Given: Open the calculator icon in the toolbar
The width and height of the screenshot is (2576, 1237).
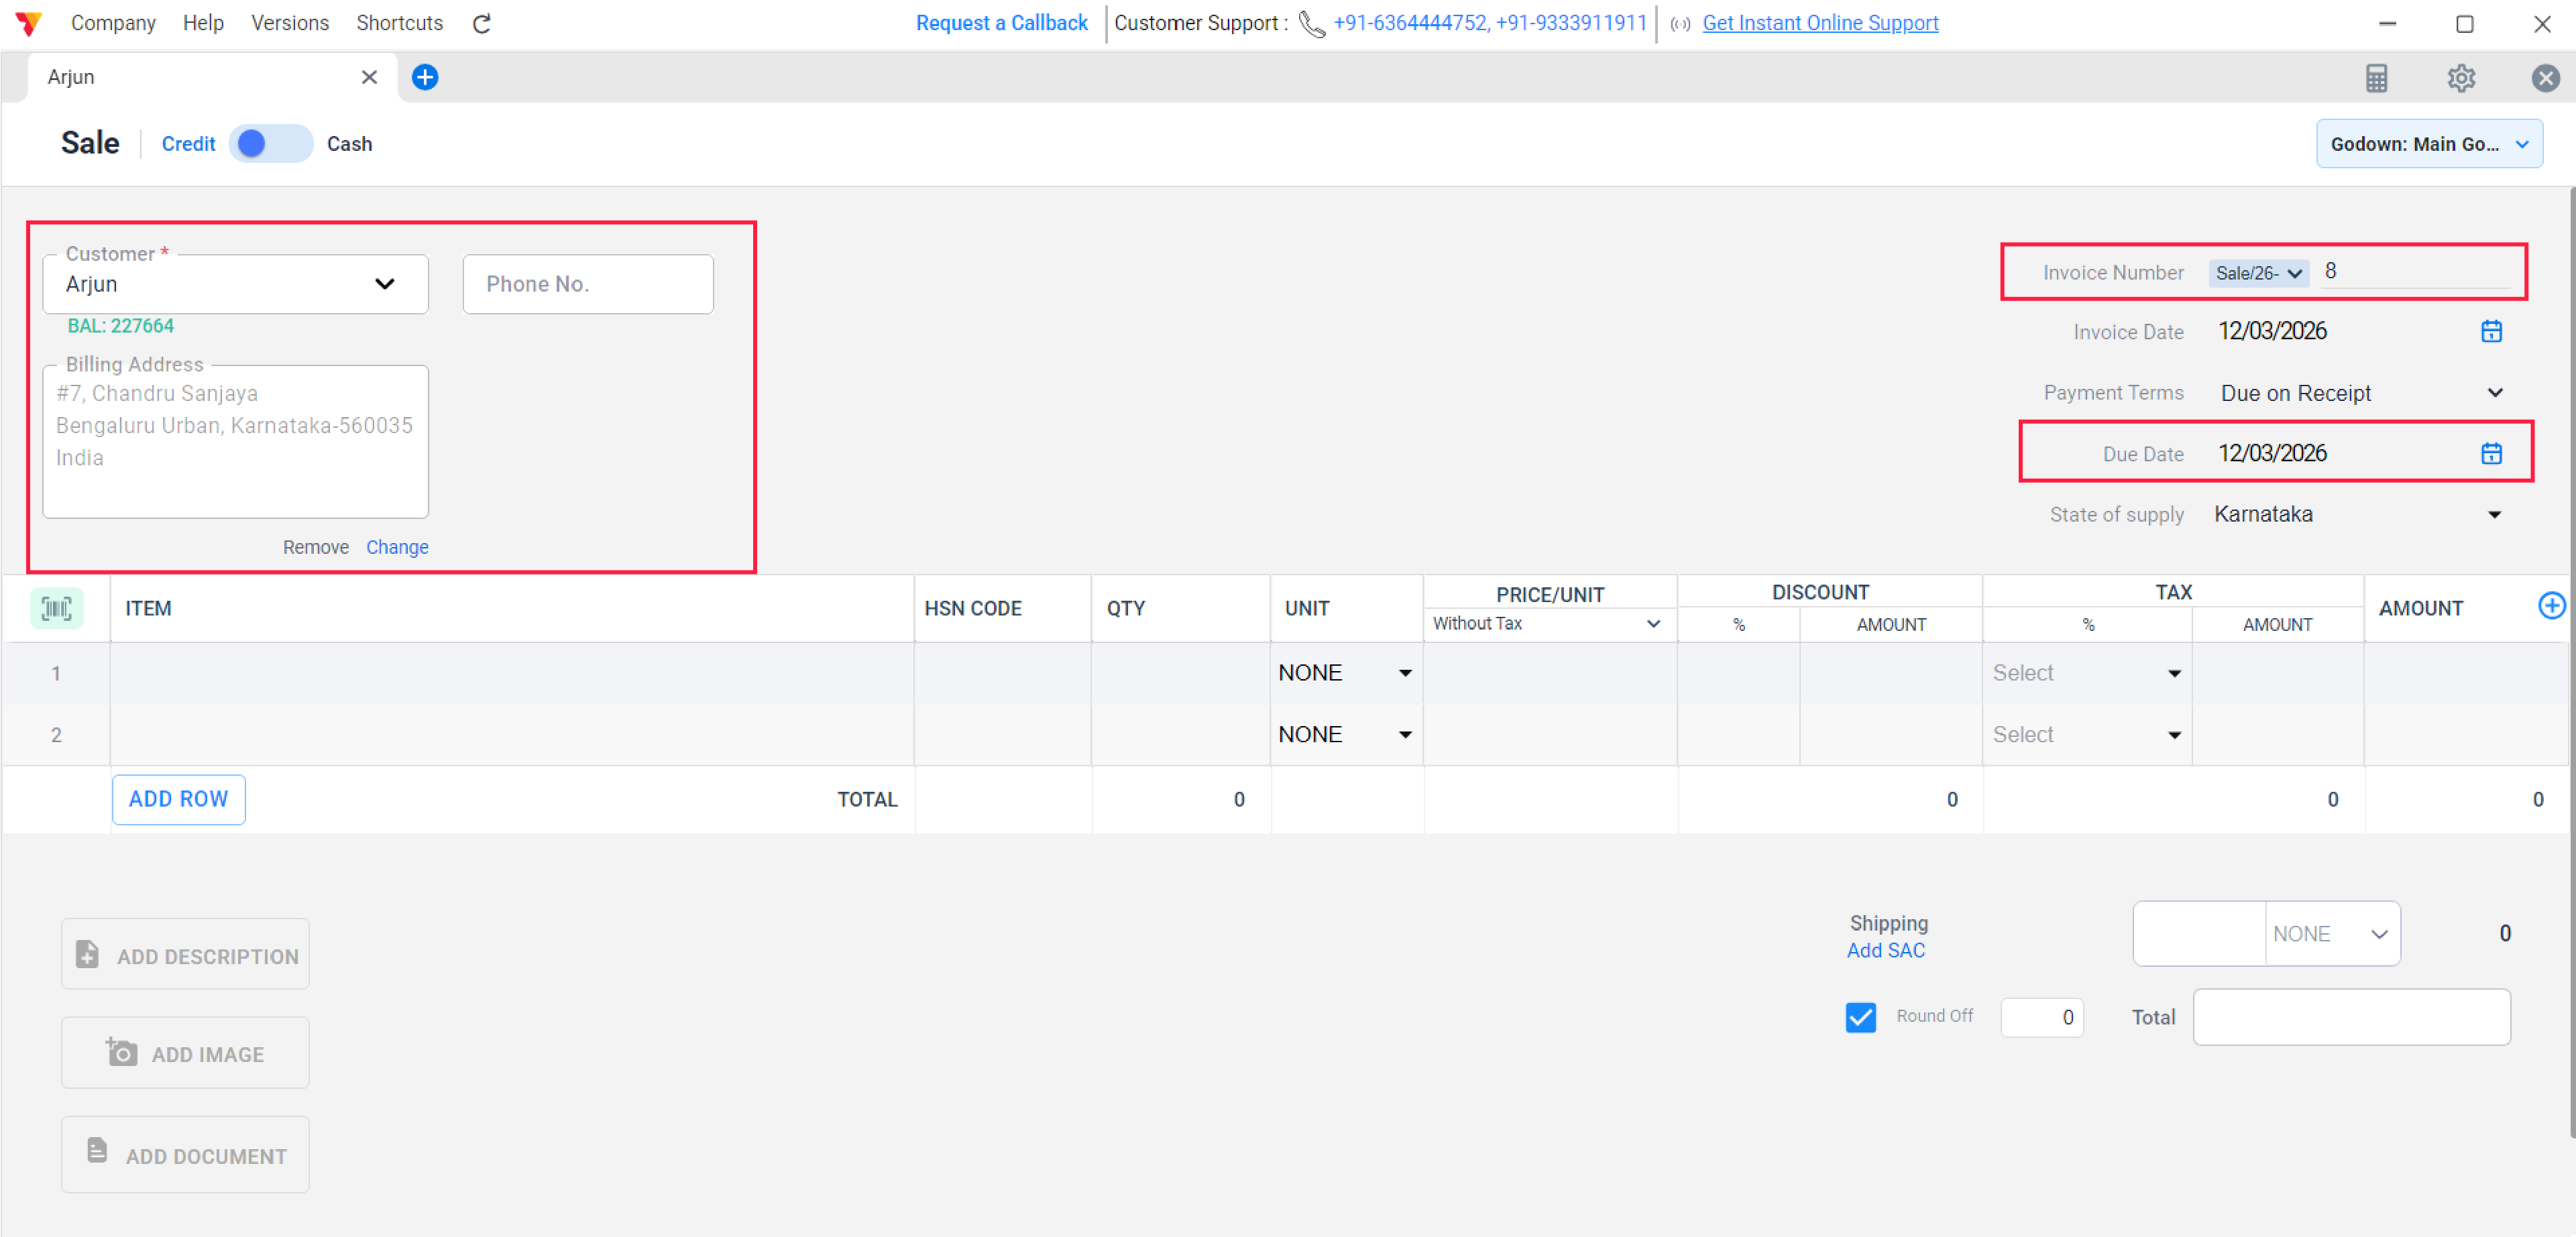Looking at the screenshot, I should (2377, 78).
